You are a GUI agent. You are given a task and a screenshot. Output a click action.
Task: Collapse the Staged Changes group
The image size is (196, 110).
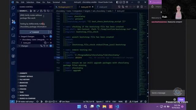click(x=19, y=37)
